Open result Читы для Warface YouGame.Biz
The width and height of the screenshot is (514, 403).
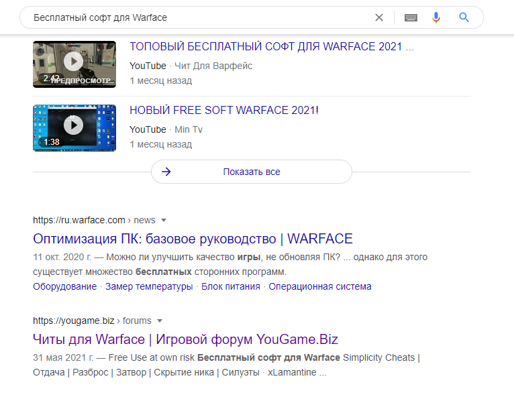[x=185, y=339]
